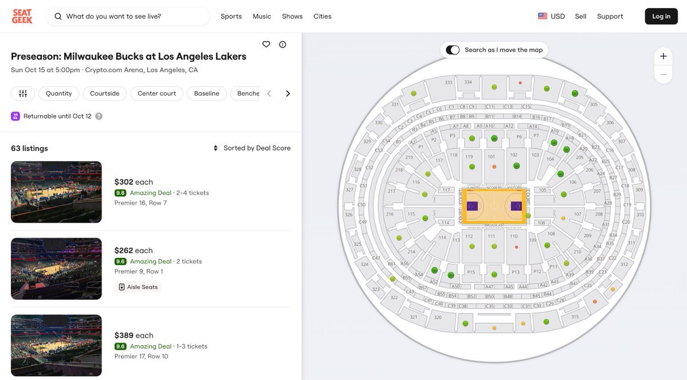Enable the Center court filter
Viewport: 687px width, 380px height.
pyautogui.click(x=157, y=93)
